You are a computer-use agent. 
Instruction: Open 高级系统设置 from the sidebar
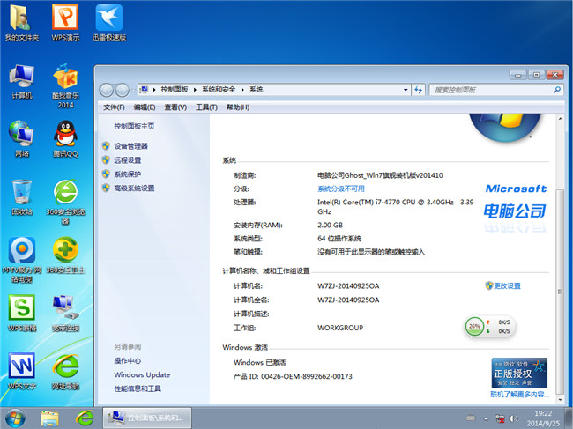(x=134, y=188)
